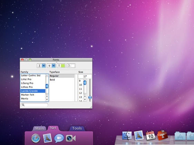The height and width of the screenshot is (145, 194).
Task: Click the font search field
Action: click(35, 105)
